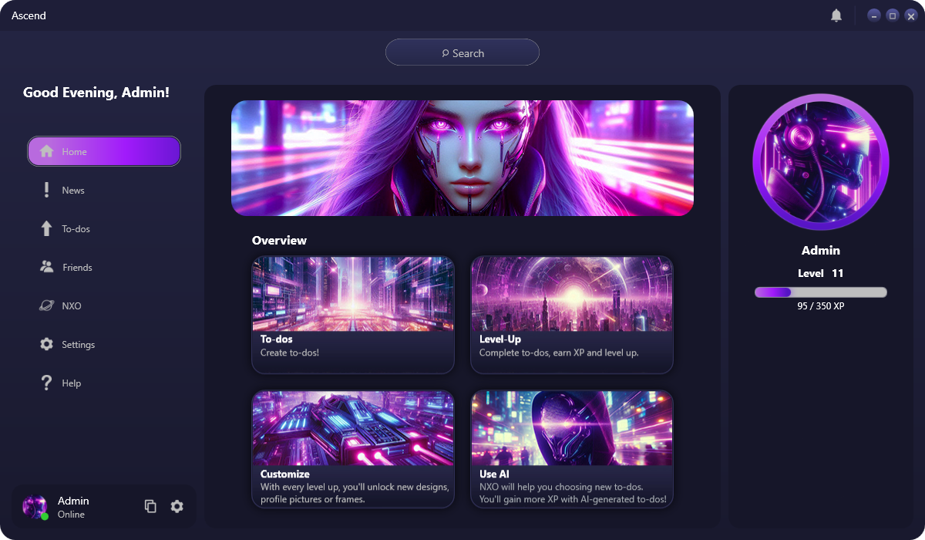Click the Home house icon in sidebar
Image resolution: width=925 pixels, height=540 pixels.
(x=47, y=151)
